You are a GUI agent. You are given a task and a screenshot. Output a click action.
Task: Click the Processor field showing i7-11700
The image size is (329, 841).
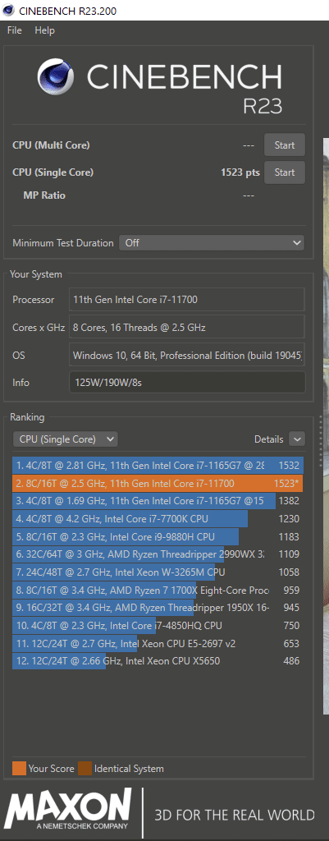click(186, 299)
